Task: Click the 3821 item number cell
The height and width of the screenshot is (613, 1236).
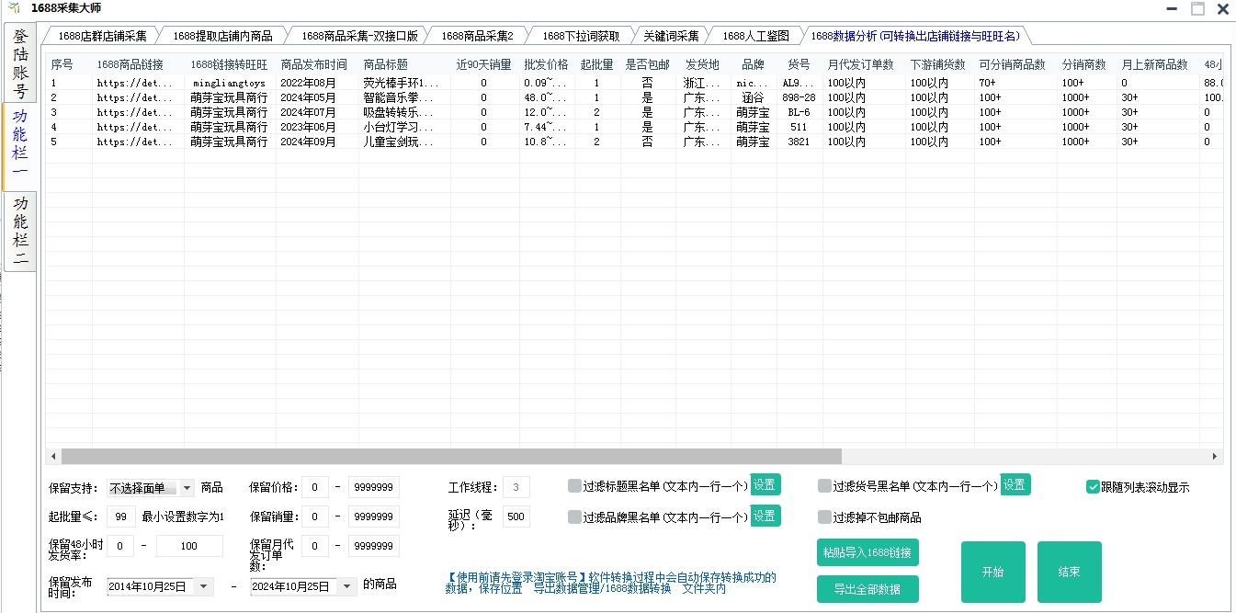Action: 799,142
